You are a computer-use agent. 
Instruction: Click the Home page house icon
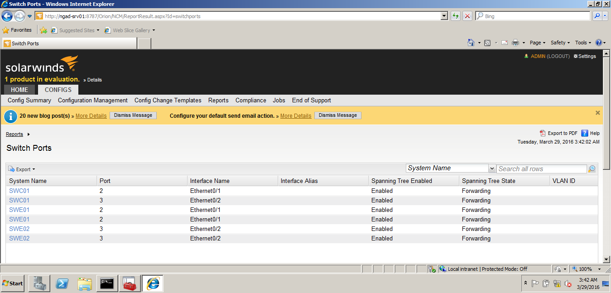pyautogui.click(x=471, y=43)
